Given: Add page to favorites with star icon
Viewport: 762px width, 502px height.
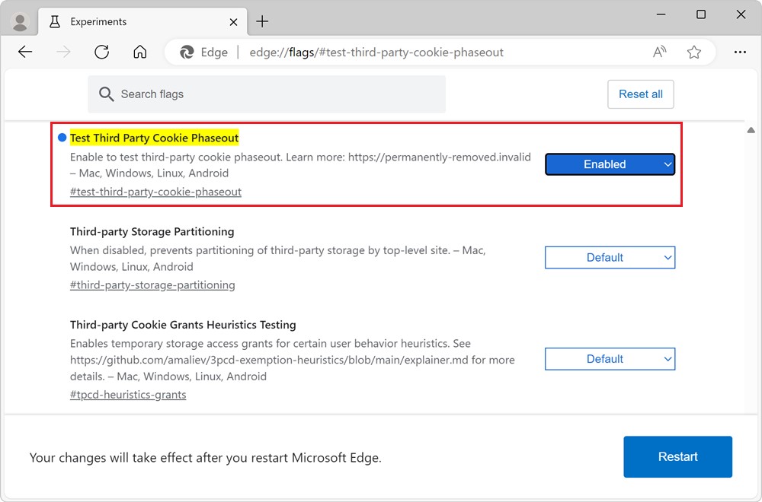Looking at the screenshot, I should 693,52.
